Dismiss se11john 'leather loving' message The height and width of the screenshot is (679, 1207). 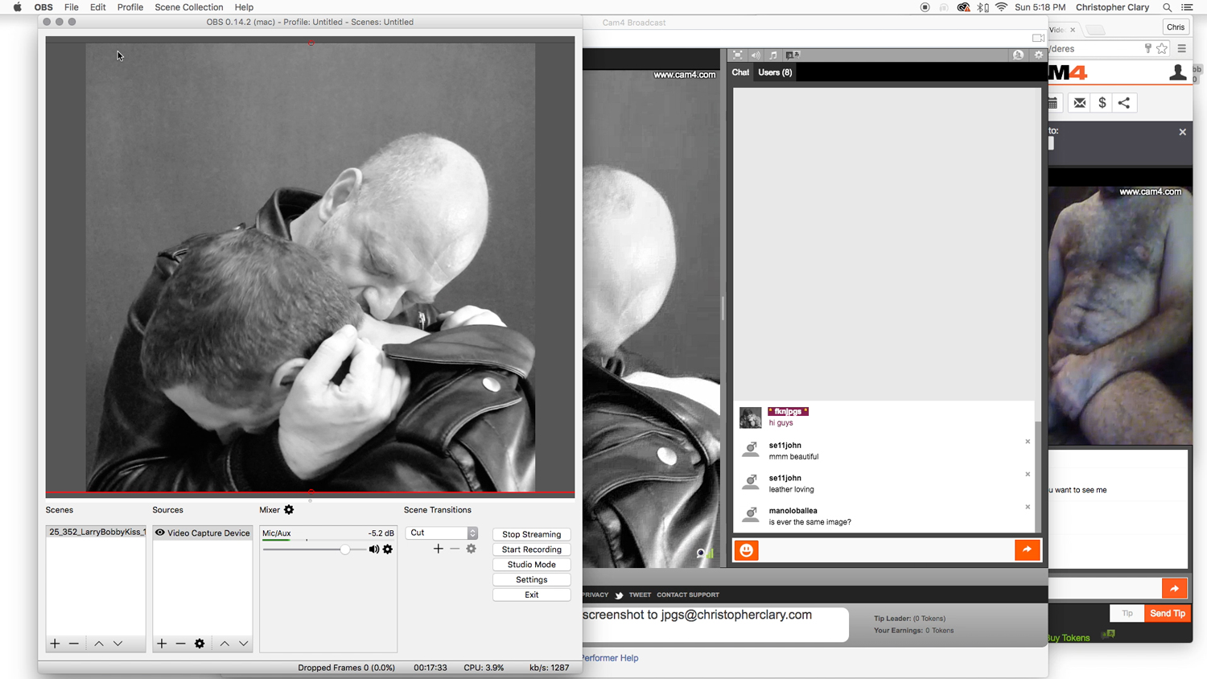point(1028,475)
